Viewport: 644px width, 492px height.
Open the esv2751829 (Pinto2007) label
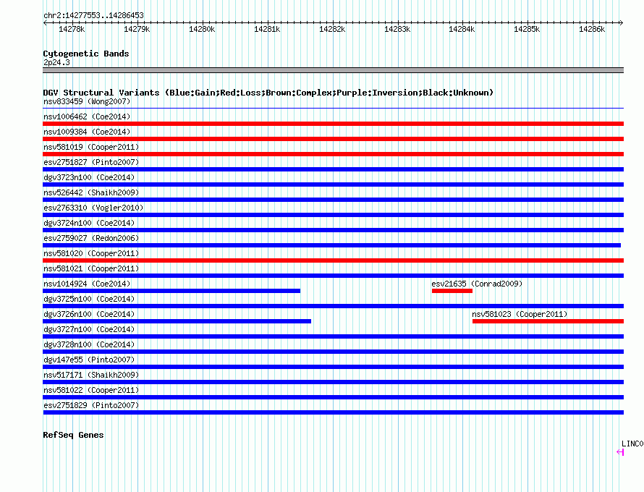tap(91, 405)
